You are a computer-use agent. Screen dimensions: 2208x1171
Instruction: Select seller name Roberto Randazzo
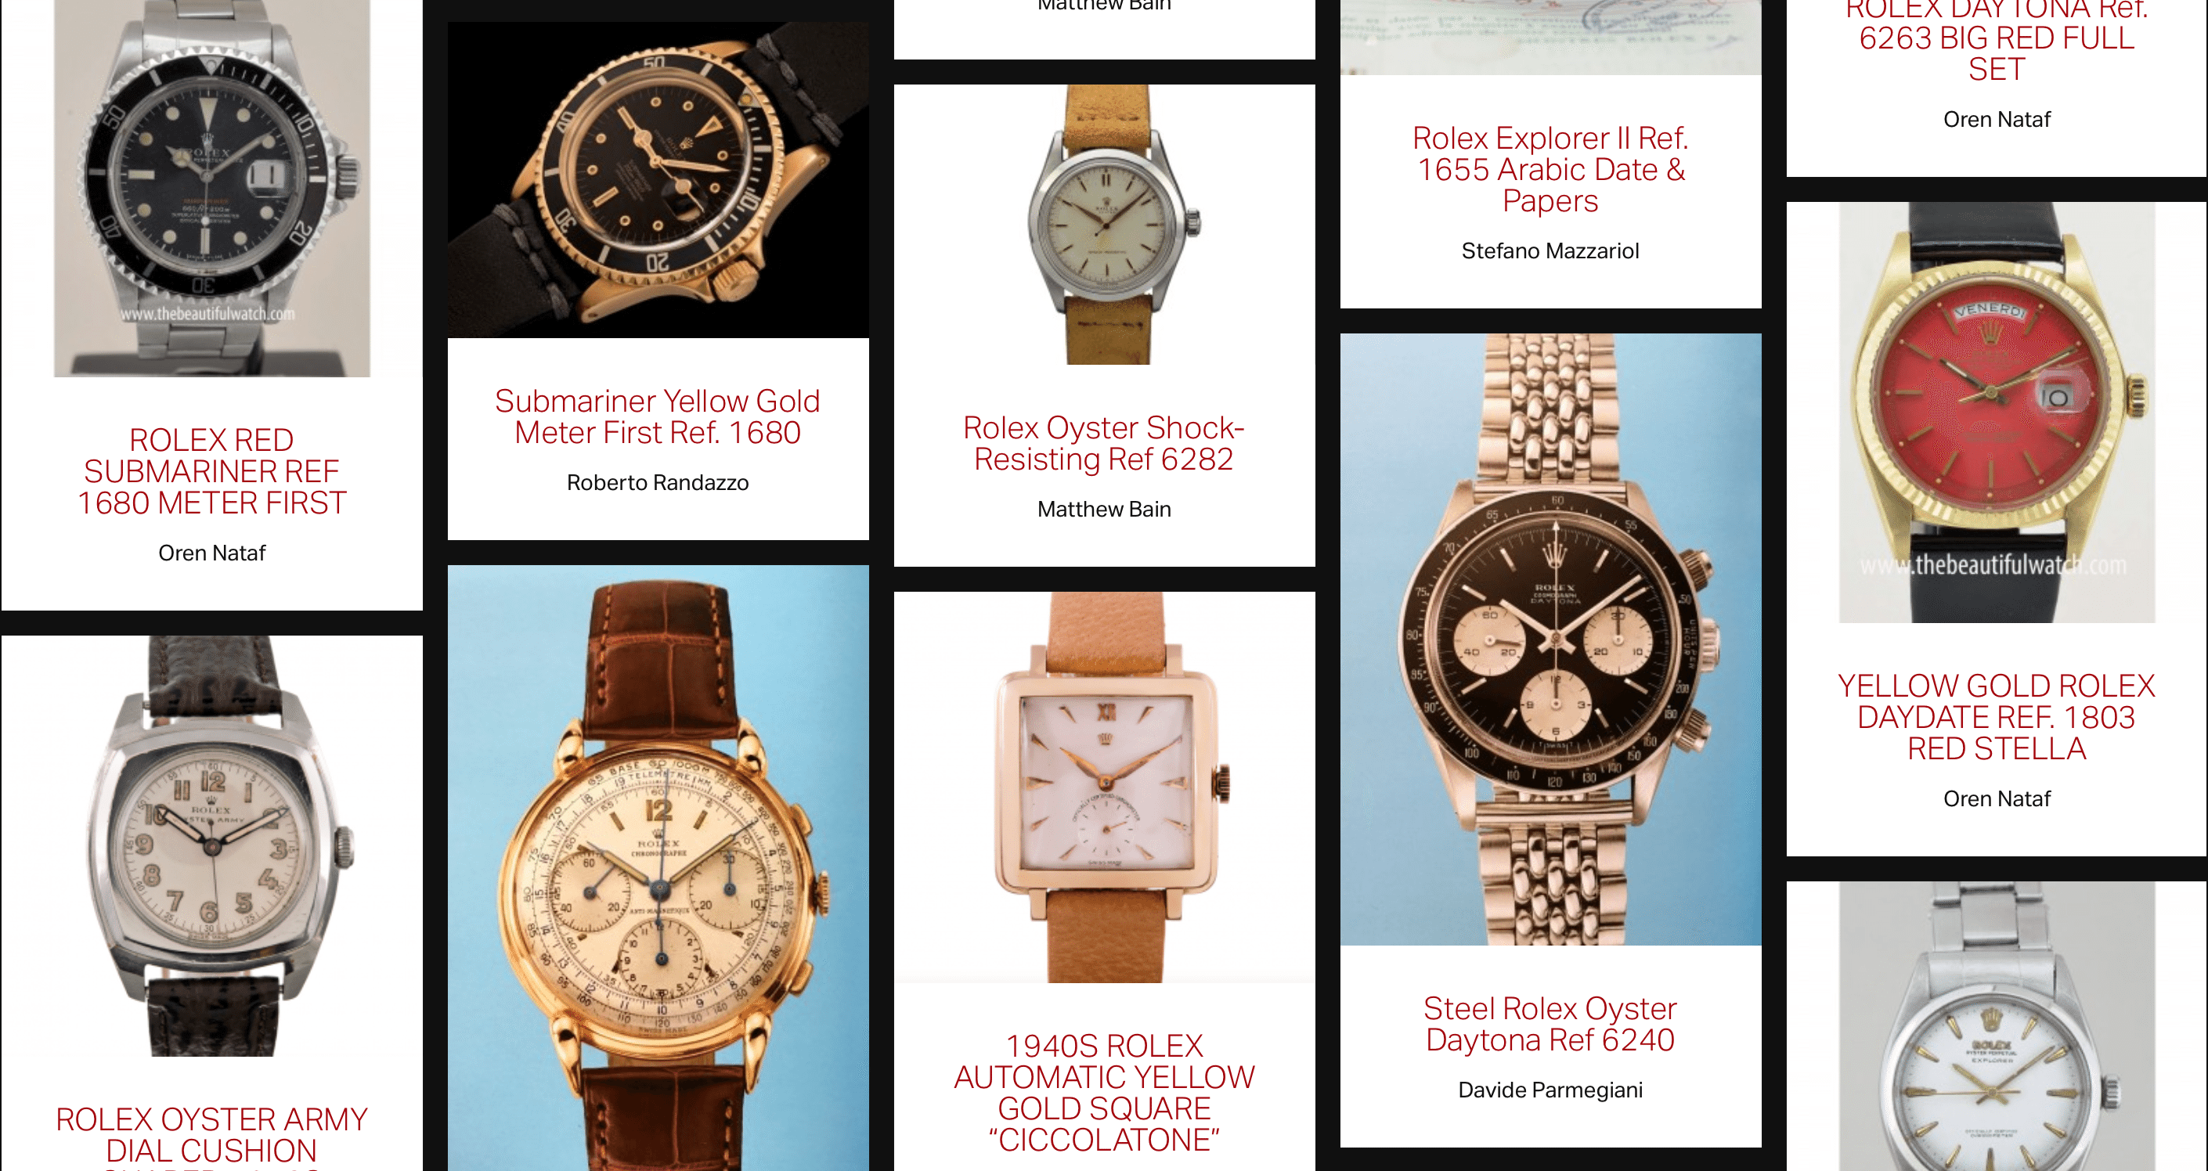[x=658, y=482]
